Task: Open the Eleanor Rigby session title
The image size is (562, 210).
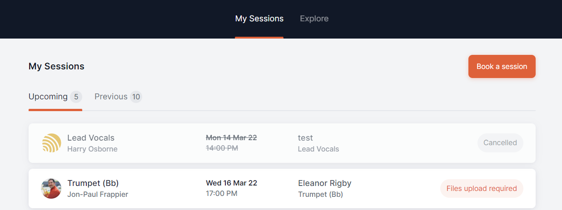Action: [325, 183]
